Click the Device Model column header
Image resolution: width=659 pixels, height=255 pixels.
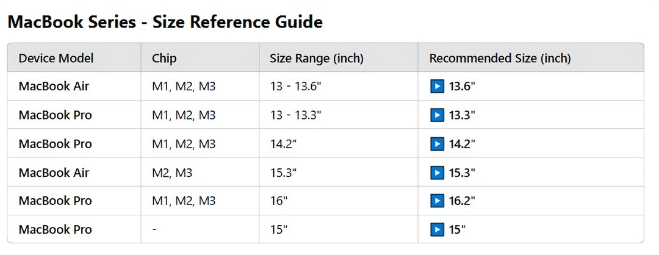coord(56,59)
